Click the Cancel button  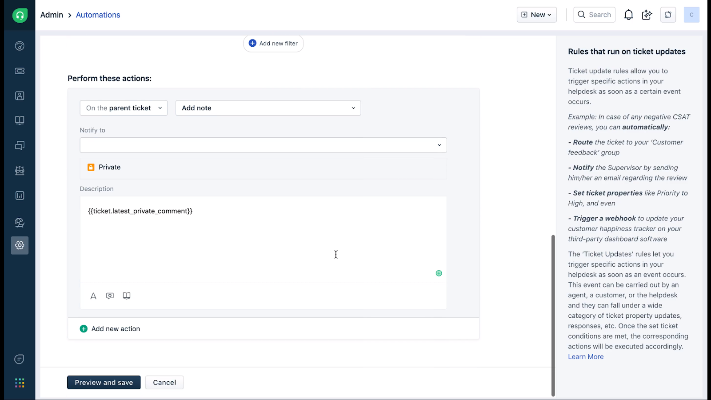coord(164,382)
